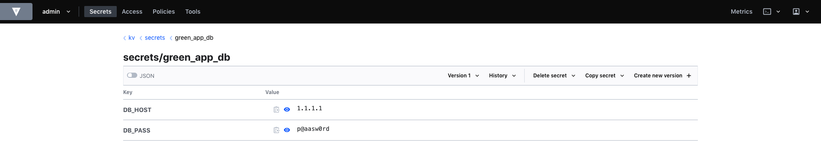Image resolution: width=821 pixels, height=168 pixels.
Task: Open the Copy secret dropdown
Action: tap(605, 76)
